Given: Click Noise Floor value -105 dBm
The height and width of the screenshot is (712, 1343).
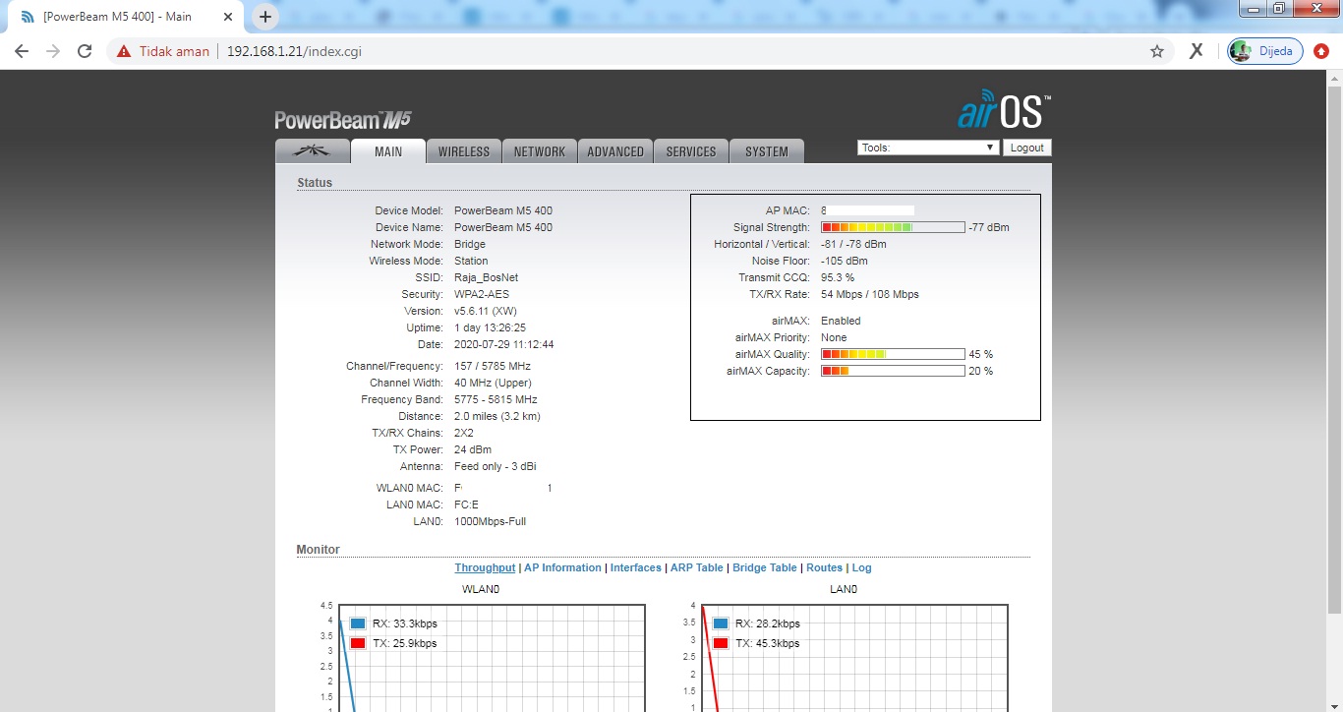Looking at the screenshot, I should (845, 261).
